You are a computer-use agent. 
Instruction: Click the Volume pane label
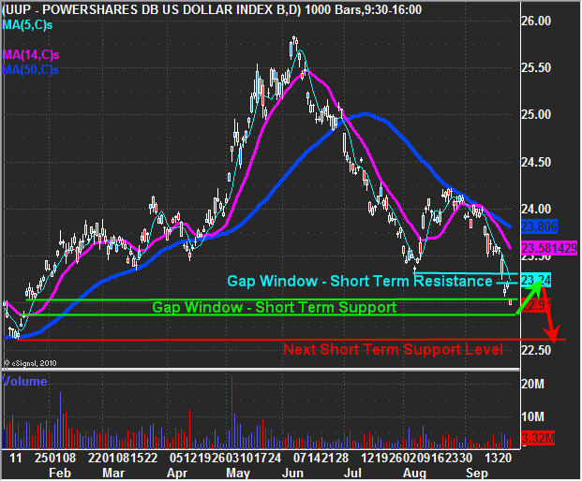(24, 381)
